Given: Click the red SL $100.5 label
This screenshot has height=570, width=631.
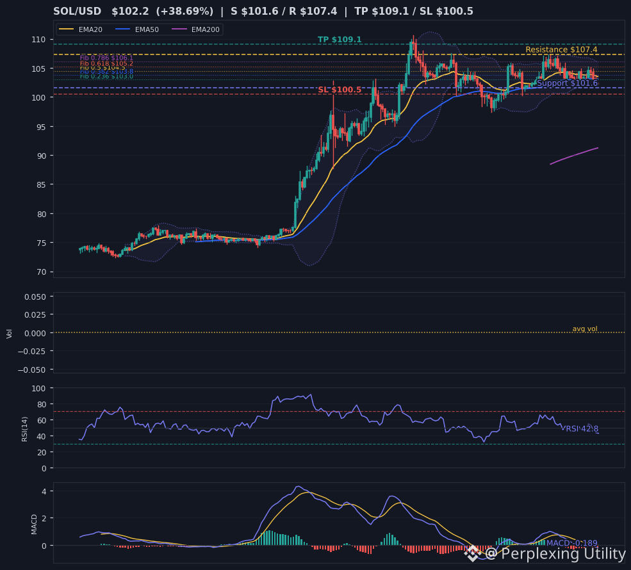Looking at the screenshot, I should point(340,90).
